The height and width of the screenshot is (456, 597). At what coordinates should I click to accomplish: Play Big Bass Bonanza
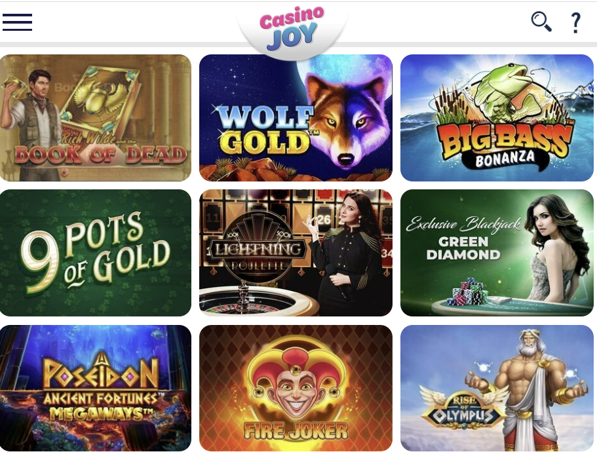click(x=497, y=118)
